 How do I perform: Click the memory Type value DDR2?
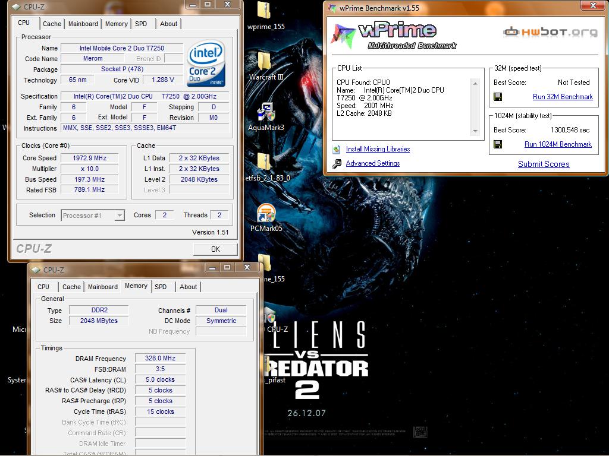pyautogui.click(x=99, y=310)
